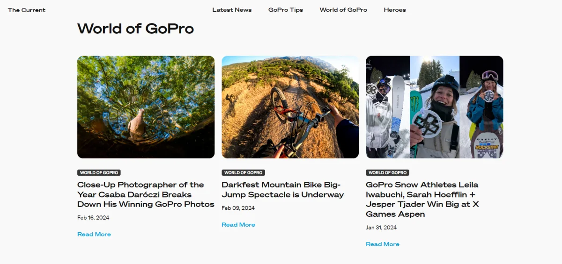
Task: Click Read More under Jan 31, 2024 article
Action: tap(383, 244)
